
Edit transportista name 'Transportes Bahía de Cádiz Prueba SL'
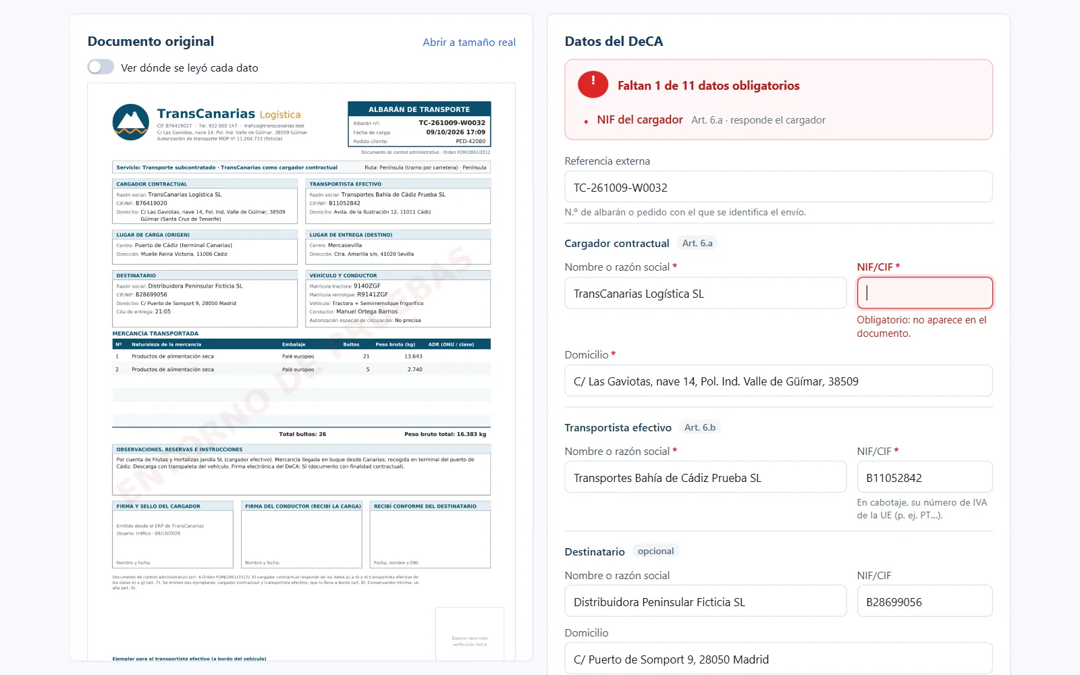[x=705, y=477]
